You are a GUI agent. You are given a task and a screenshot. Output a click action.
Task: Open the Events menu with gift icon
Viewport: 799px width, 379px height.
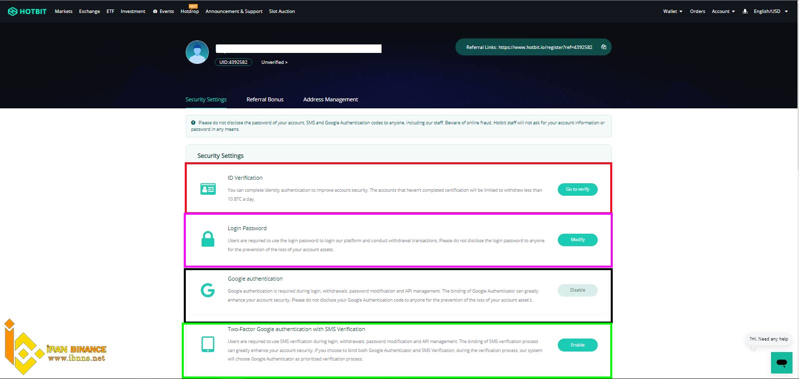click(x=163, y=11)
